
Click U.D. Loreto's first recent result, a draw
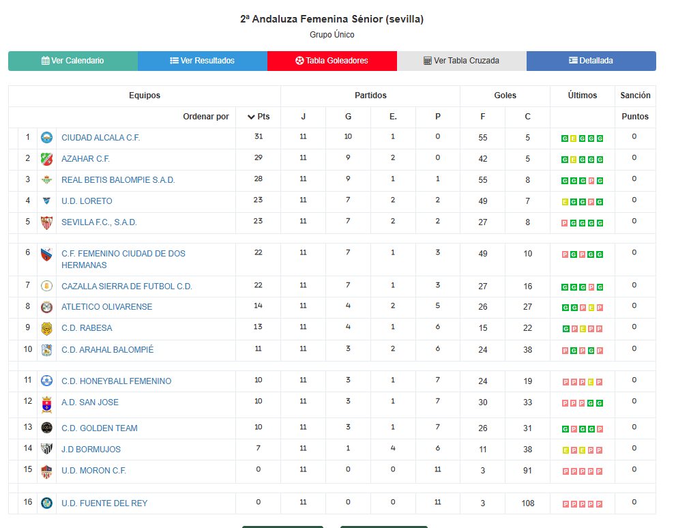click(x=565, y=202)
